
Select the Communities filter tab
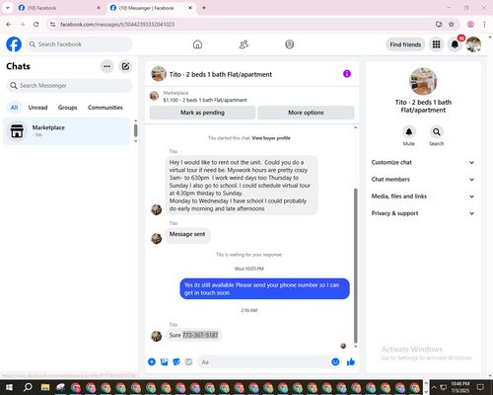106,108
